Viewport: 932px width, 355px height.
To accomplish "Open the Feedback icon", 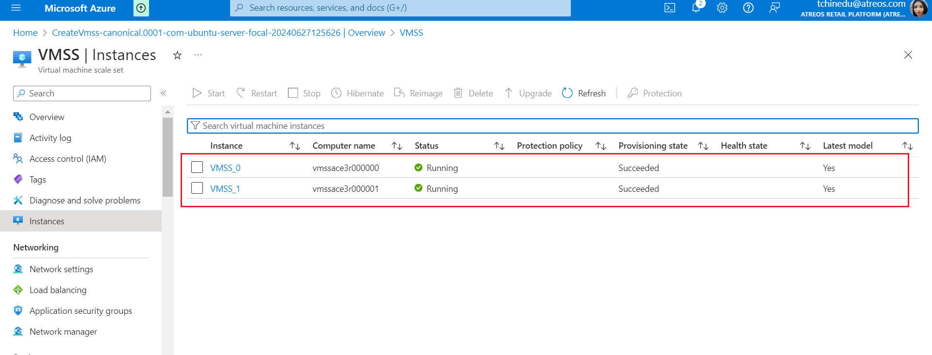I will (775, 8).
